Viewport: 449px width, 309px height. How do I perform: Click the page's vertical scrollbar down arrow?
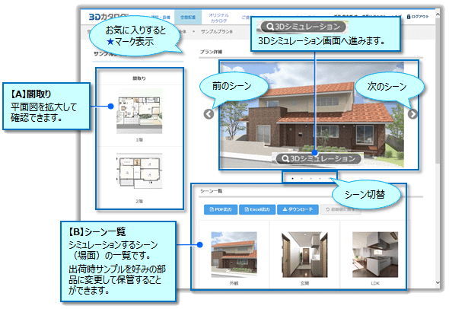(x=438, y=282)
